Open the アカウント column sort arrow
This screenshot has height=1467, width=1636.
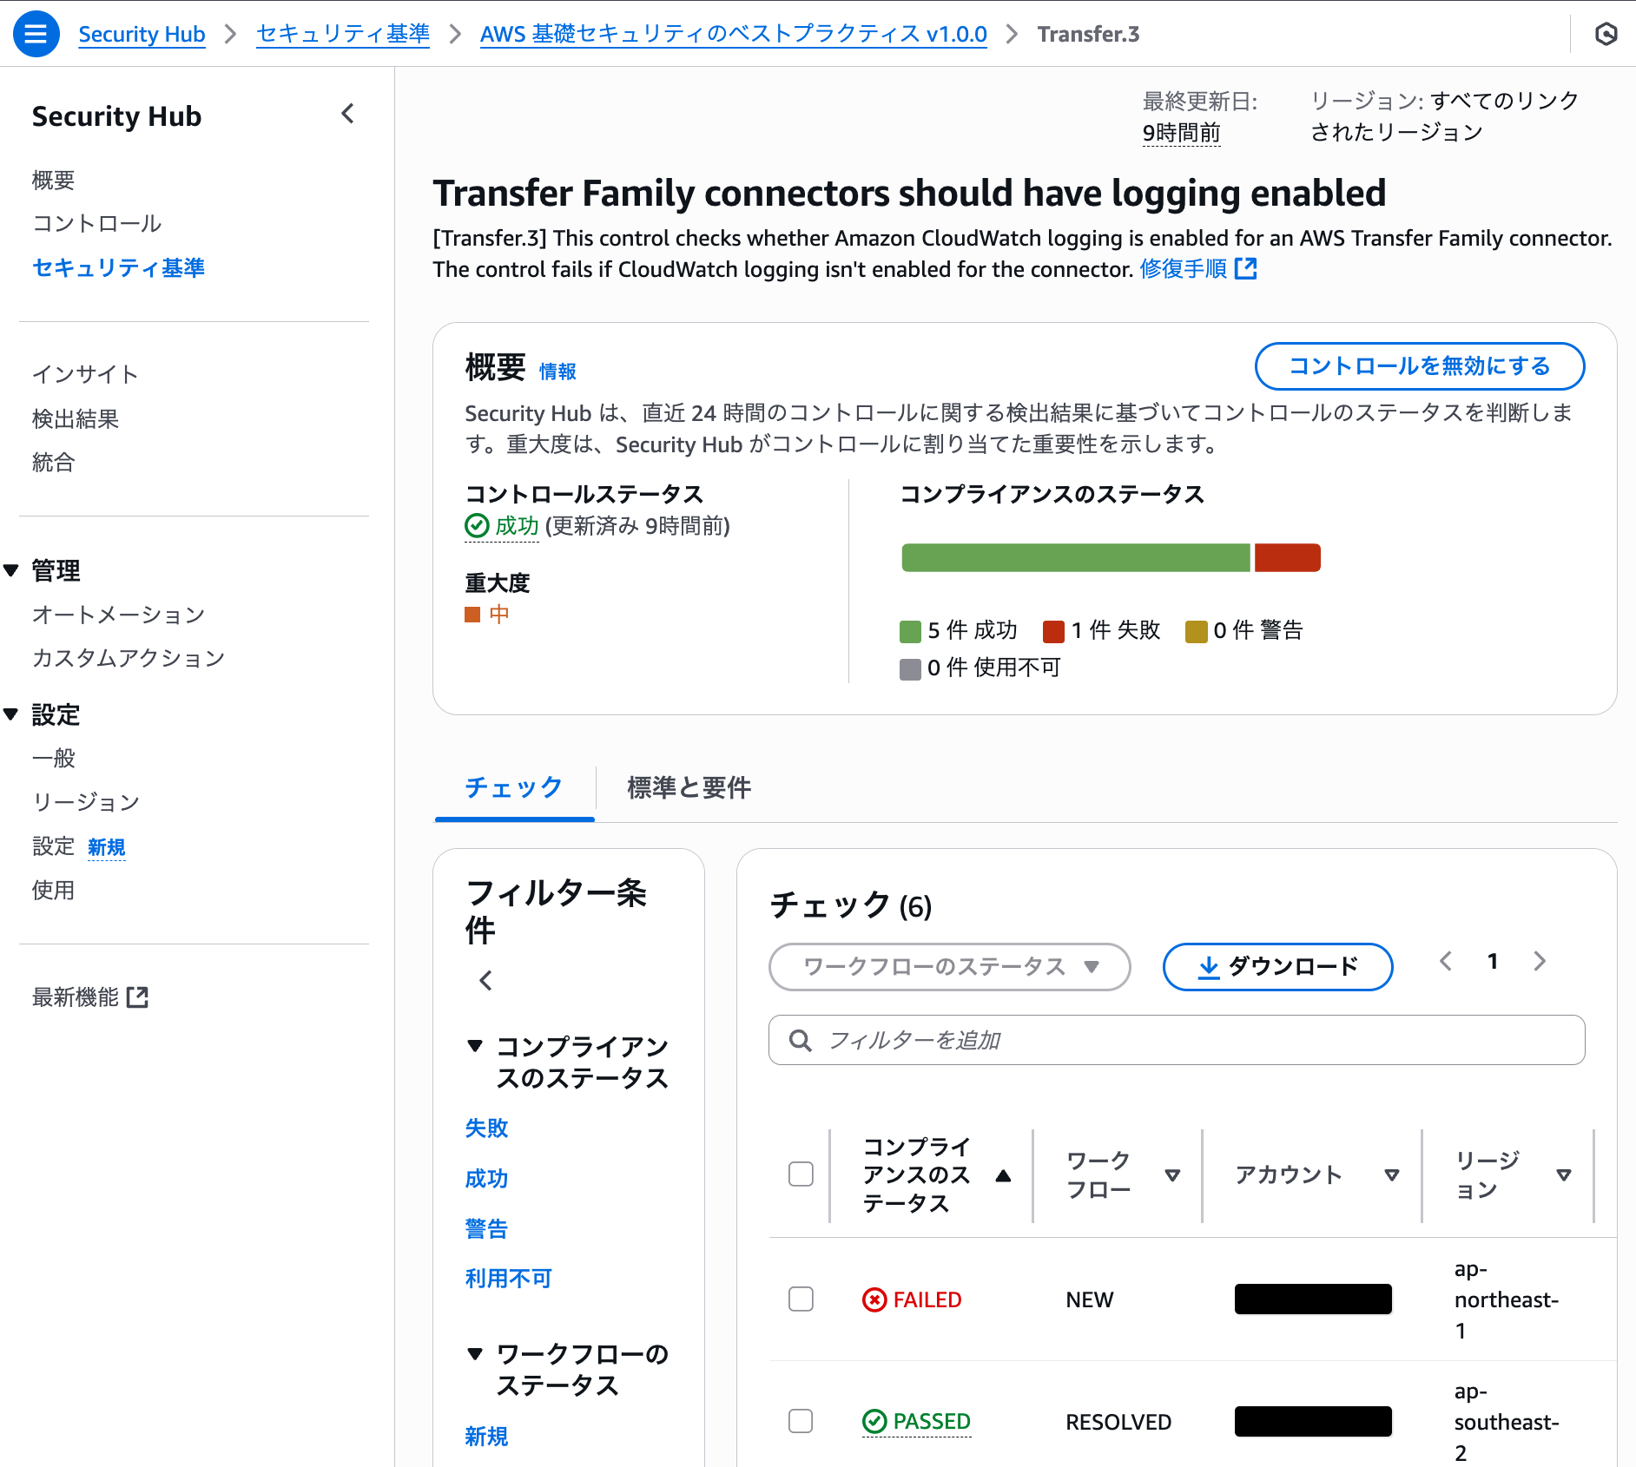1392,1175
